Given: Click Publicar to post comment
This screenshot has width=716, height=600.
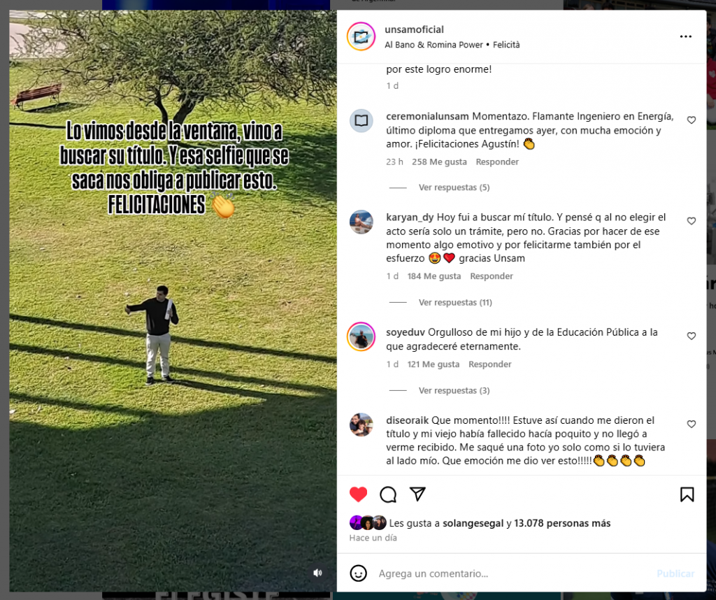Looking at the screenshot, I should coord(675,573).
